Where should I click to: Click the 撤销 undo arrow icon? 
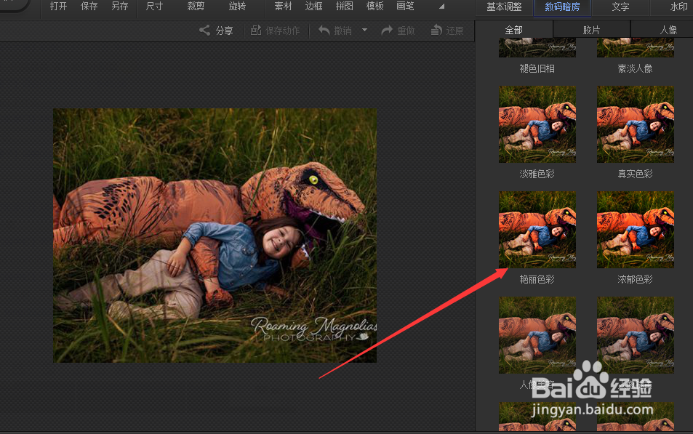point(324,30)
